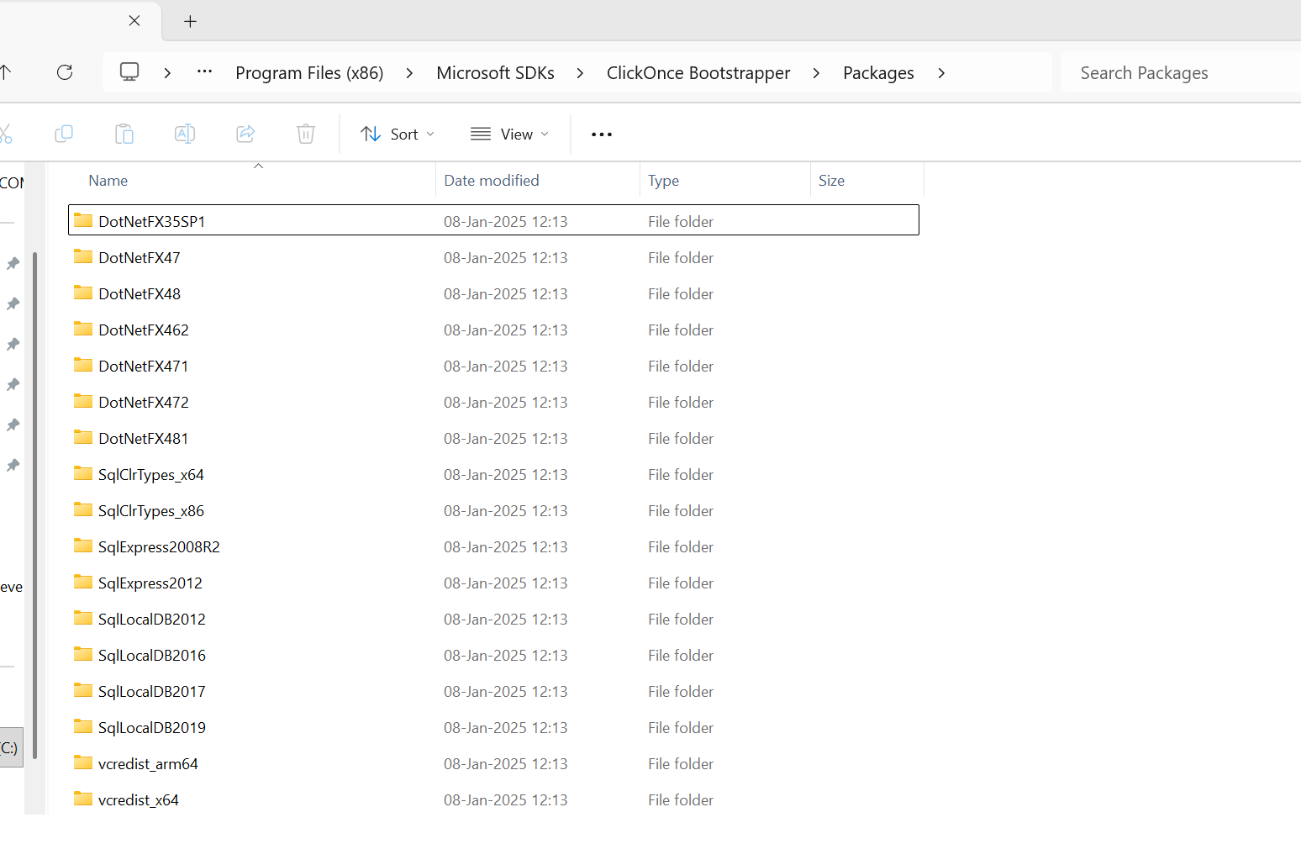
Task: Select the DotNetFX481 folder
Action: [493, 438]
